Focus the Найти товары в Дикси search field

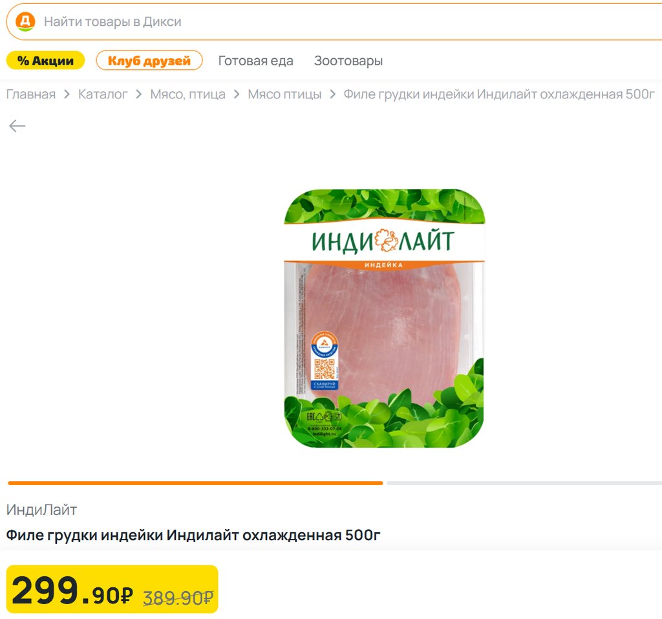323,21
